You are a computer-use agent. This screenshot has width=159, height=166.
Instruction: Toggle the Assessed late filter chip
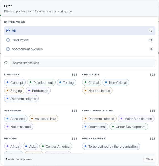[x=43, y=119]
